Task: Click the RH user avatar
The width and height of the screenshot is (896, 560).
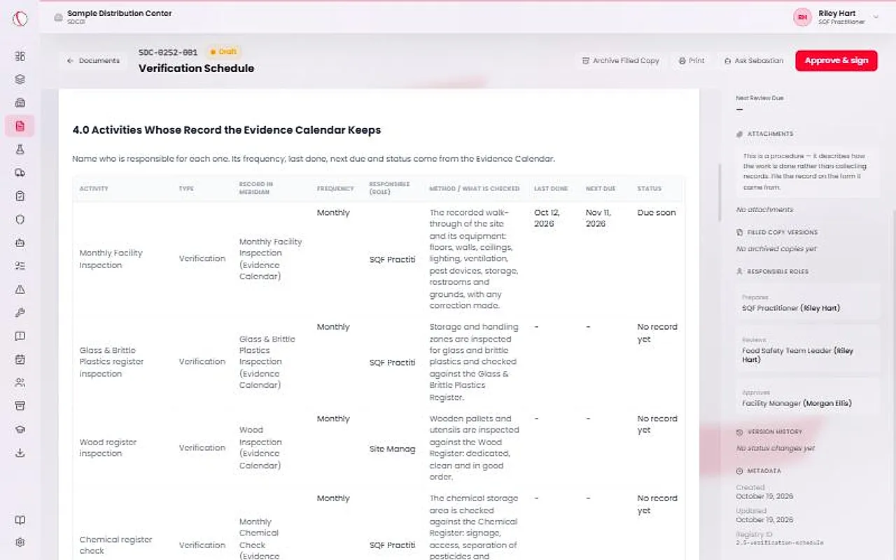Action: [802, 17]
